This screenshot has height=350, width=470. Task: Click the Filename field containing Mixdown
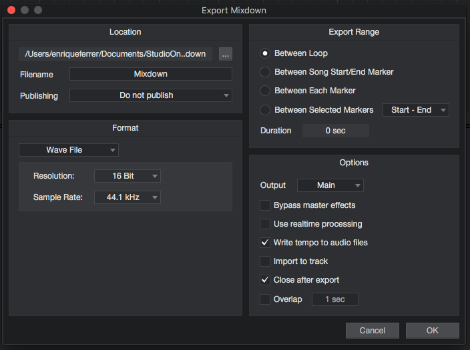[151, 74]
